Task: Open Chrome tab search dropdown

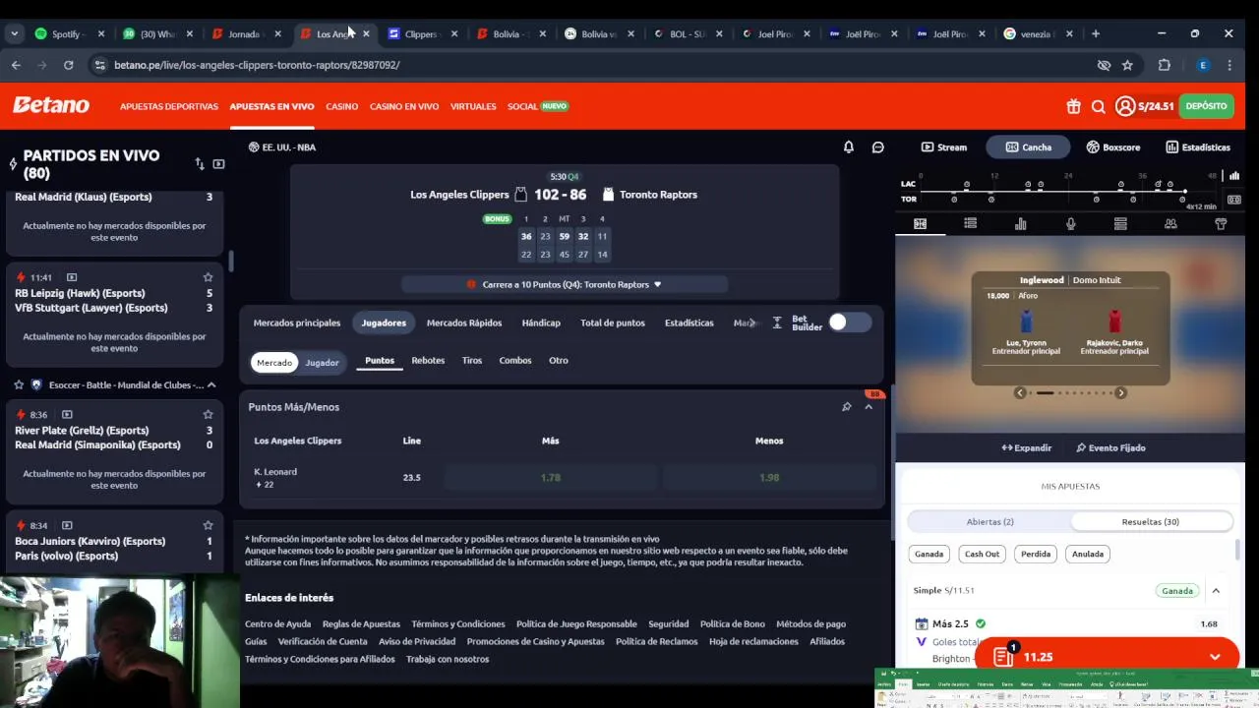Action: pos(14,33)
